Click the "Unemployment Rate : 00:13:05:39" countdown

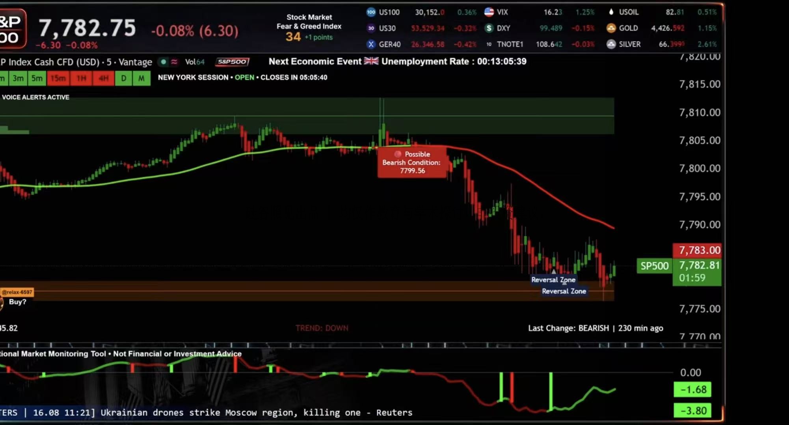[x=454, y=61]
